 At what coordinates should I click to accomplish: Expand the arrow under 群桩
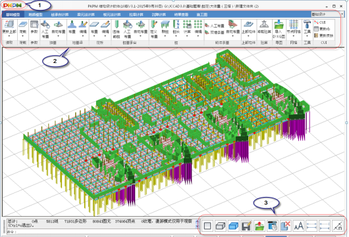(x=165, y=36)
